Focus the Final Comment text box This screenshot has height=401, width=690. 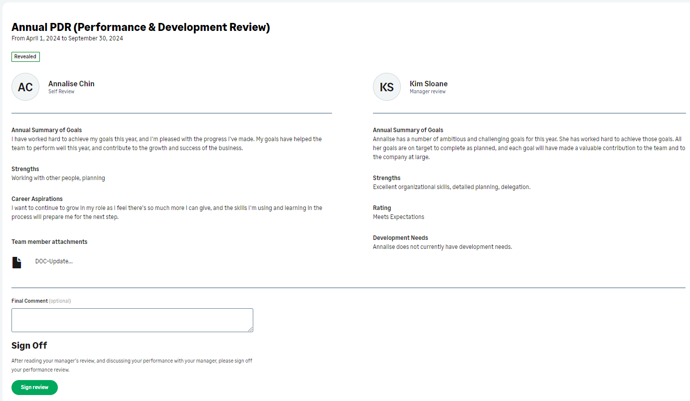tap(132, 320)
